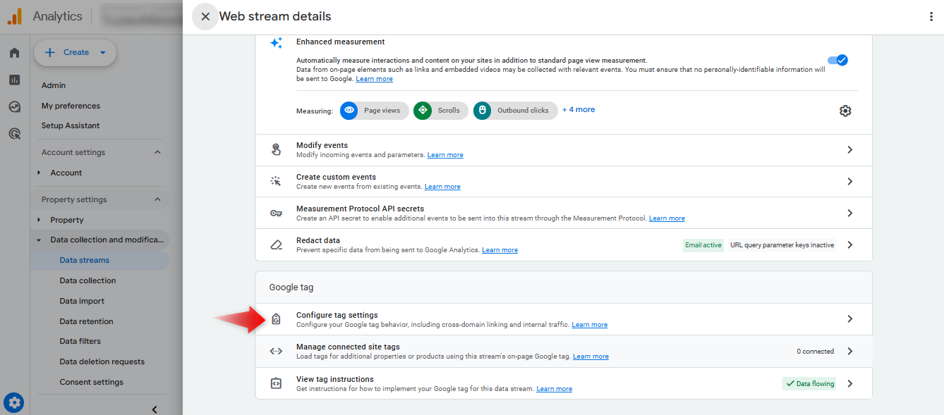
Task: Select Data deletion requests in sidebar
Action: coord(102,361)
